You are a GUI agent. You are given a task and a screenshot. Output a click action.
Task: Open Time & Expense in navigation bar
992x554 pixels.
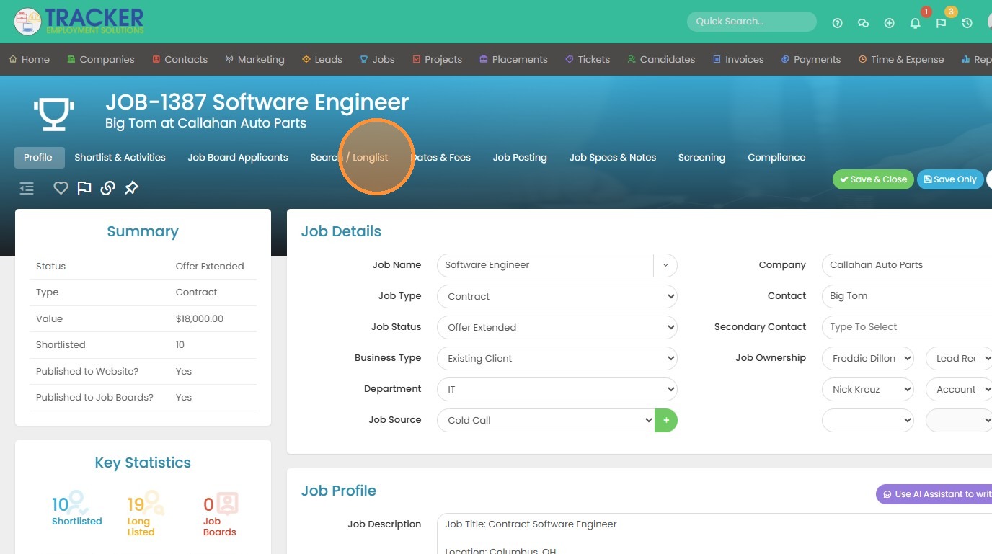coord(901,59)
